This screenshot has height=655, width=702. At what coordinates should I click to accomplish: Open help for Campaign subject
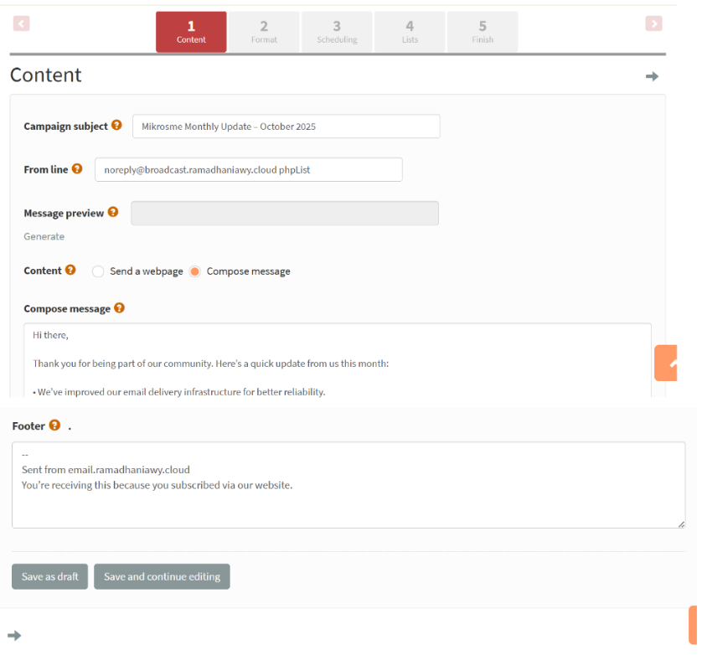click(x=117, y=126)
